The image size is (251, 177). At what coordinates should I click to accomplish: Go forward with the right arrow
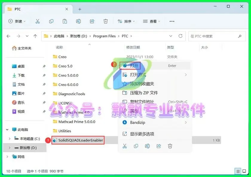(x=19, y=36)
